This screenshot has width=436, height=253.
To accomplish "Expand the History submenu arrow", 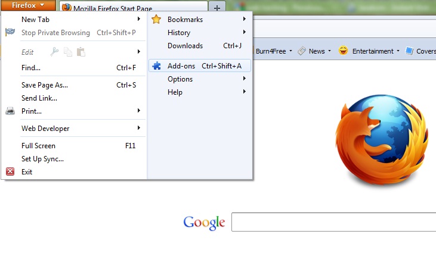I will pyautogui.click(x=244, y=32).
